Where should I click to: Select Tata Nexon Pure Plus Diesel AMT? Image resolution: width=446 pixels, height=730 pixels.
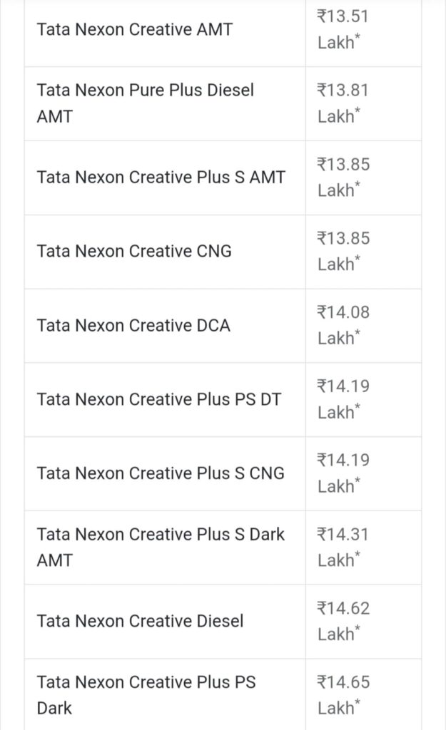coord(145,103)
